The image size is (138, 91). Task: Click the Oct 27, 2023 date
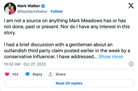coord(35,64)
